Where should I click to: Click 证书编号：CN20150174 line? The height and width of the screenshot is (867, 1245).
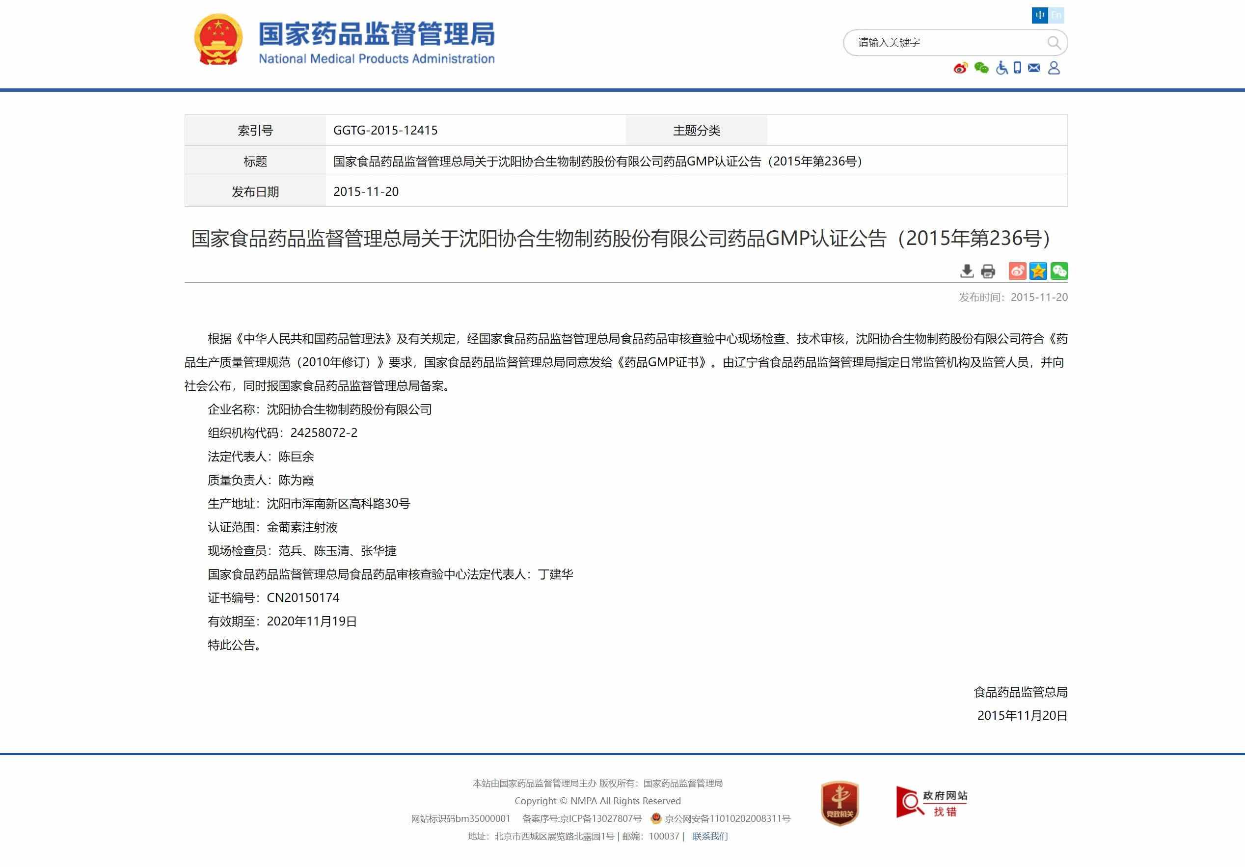coord(274,597)
